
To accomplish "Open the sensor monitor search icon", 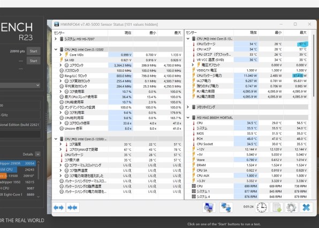I will (x=209, y=208).
